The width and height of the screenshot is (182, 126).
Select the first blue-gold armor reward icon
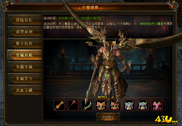[129, 105]
